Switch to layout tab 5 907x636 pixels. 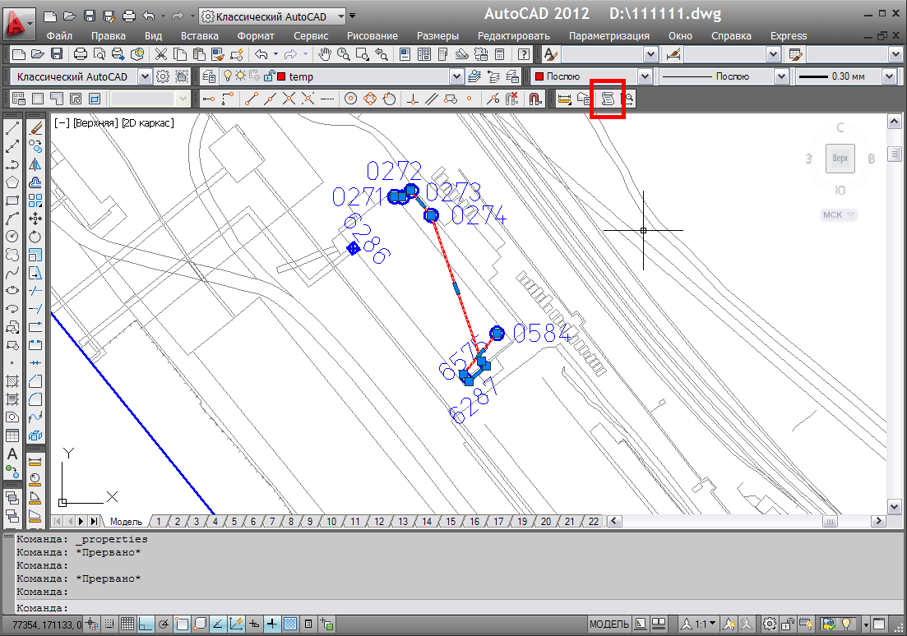234,522
